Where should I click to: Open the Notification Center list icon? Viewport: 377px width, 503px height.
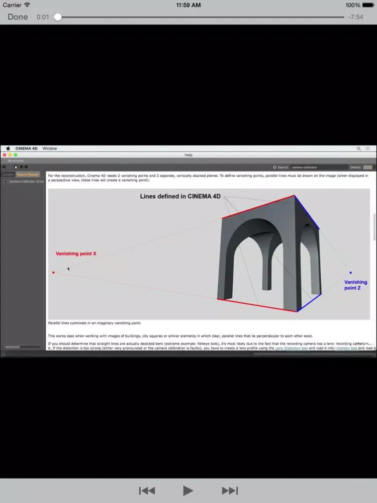pyautogui.click(x=368, y=148)
